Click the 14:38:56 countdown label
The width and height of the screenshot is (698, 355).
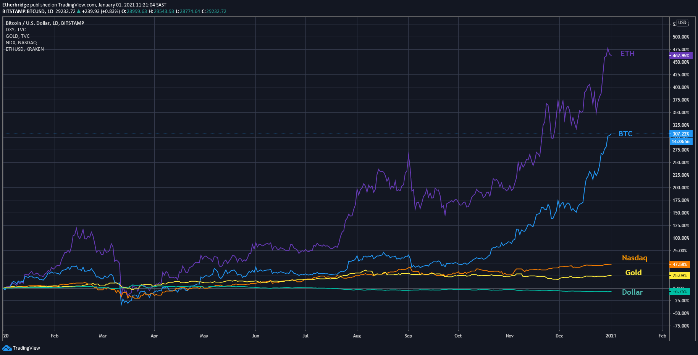click(681, 142)
